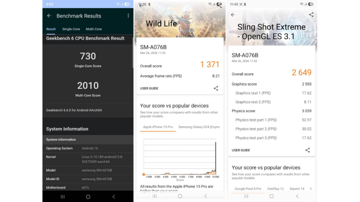Viewport: 360px width, 202px height.
Task: Switch to the Multi-Core tab
Action: click(x=94, y=29)
